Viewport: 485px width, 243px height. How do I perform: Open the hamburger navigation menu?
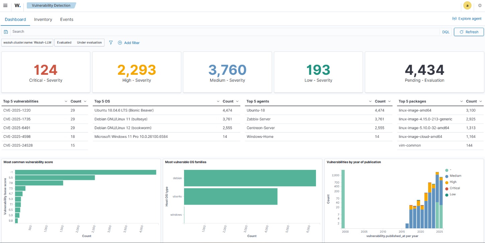(5, 5)
